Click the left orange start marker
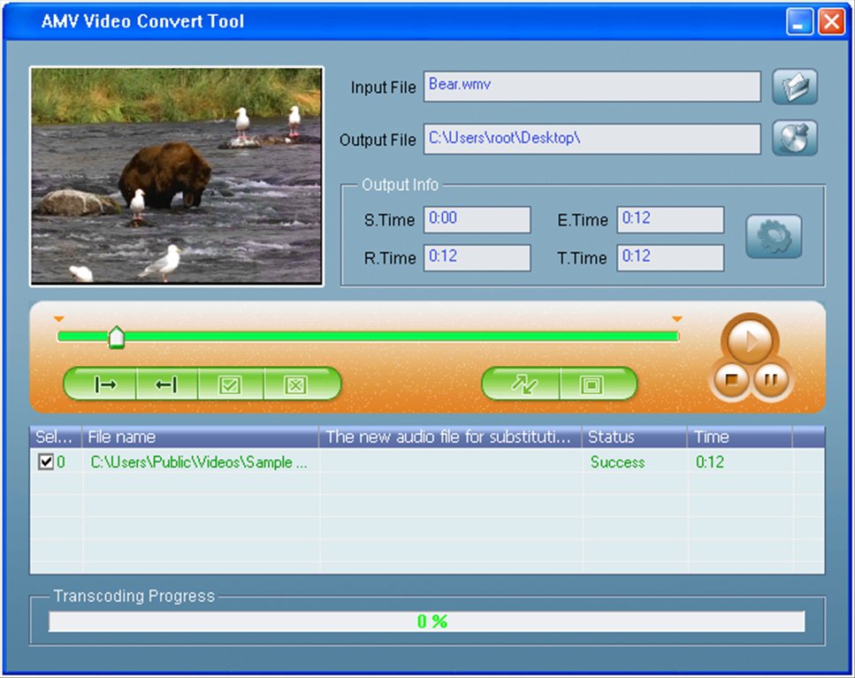Screen dimensions: 855x678 [59, 319]
